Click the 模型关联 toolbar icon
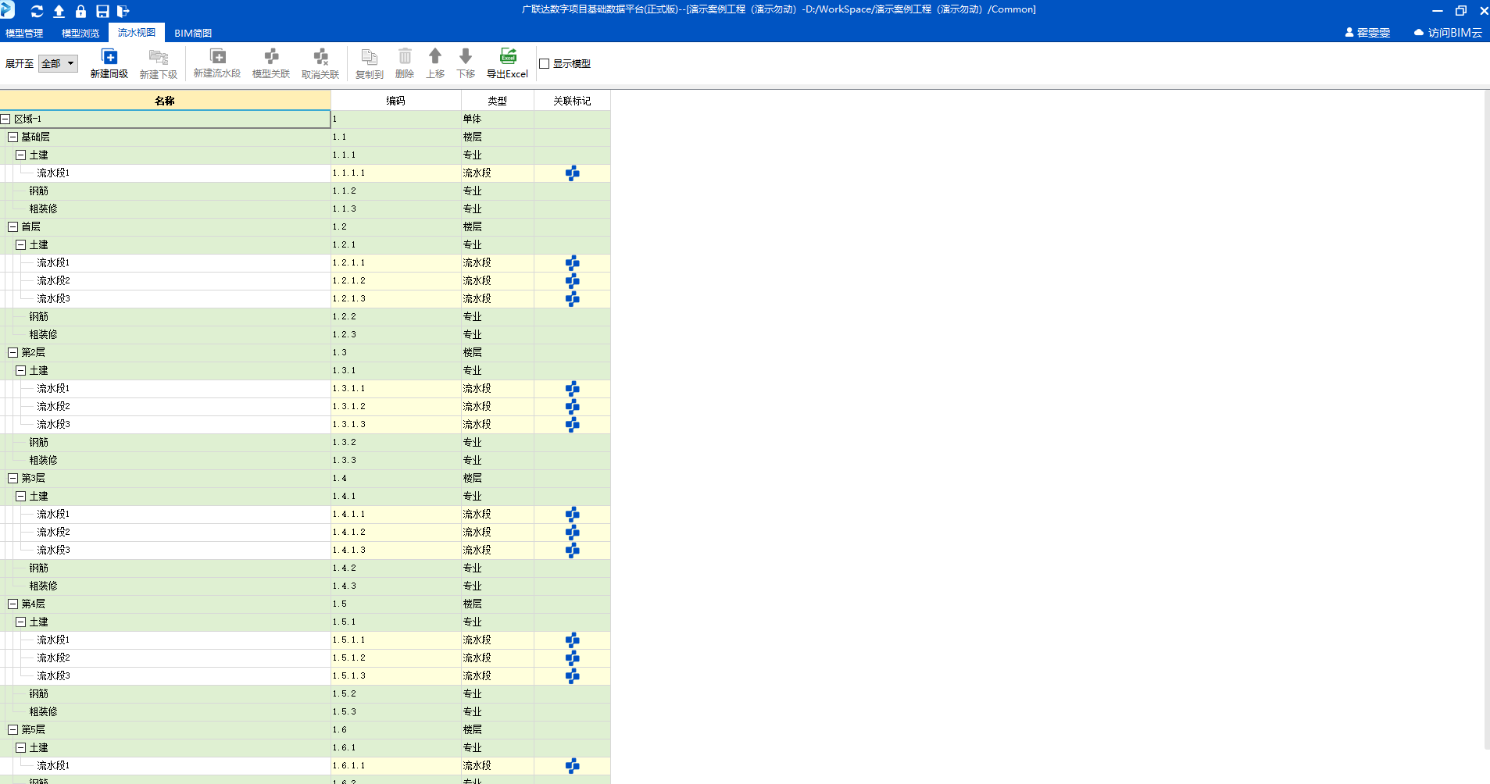 pyautogui.click(x=271, y=56)
